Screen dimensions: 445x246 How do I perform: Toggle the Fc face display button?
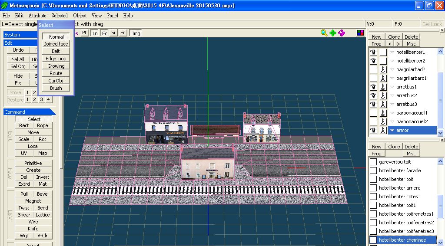click(x=104, y=33)
